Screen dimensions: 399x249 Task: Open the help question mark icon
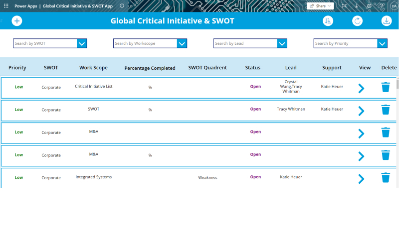pyautogui.click(x=382, y=6)
